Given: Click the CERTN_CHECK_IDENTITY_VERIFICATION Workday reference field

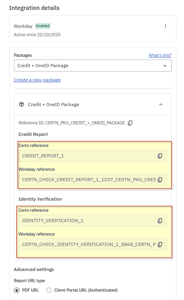Looking at the screenshot, I should pos(93,244).
